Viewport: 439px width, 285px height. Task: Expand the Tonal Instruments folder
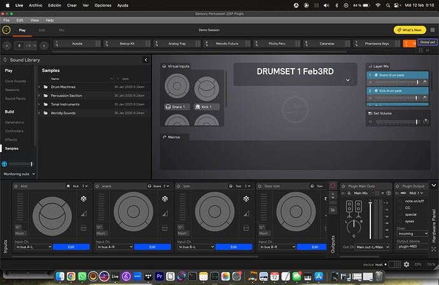click(x=39, y=104)
